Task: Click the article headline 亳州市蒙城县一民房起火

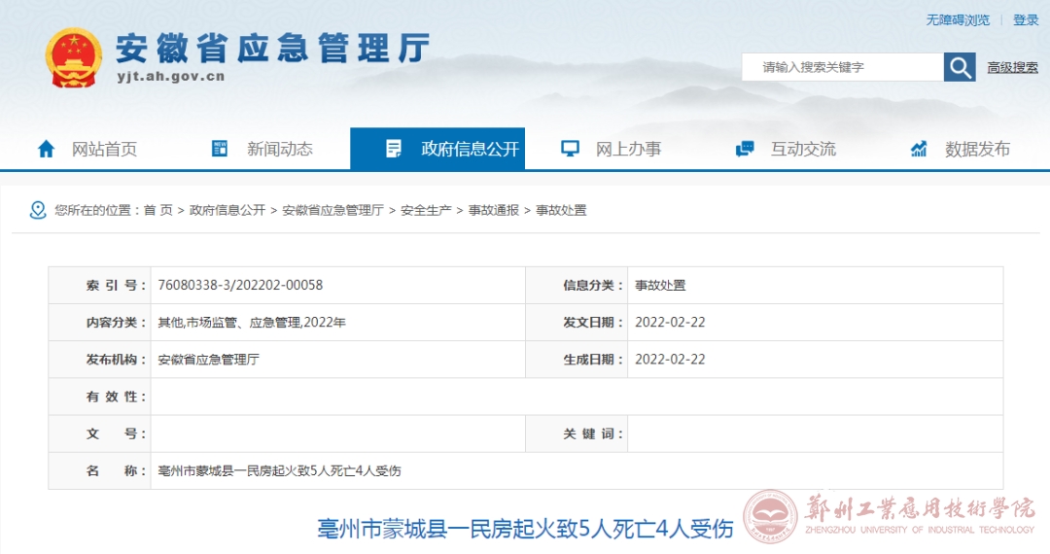Action: (525, 529)
